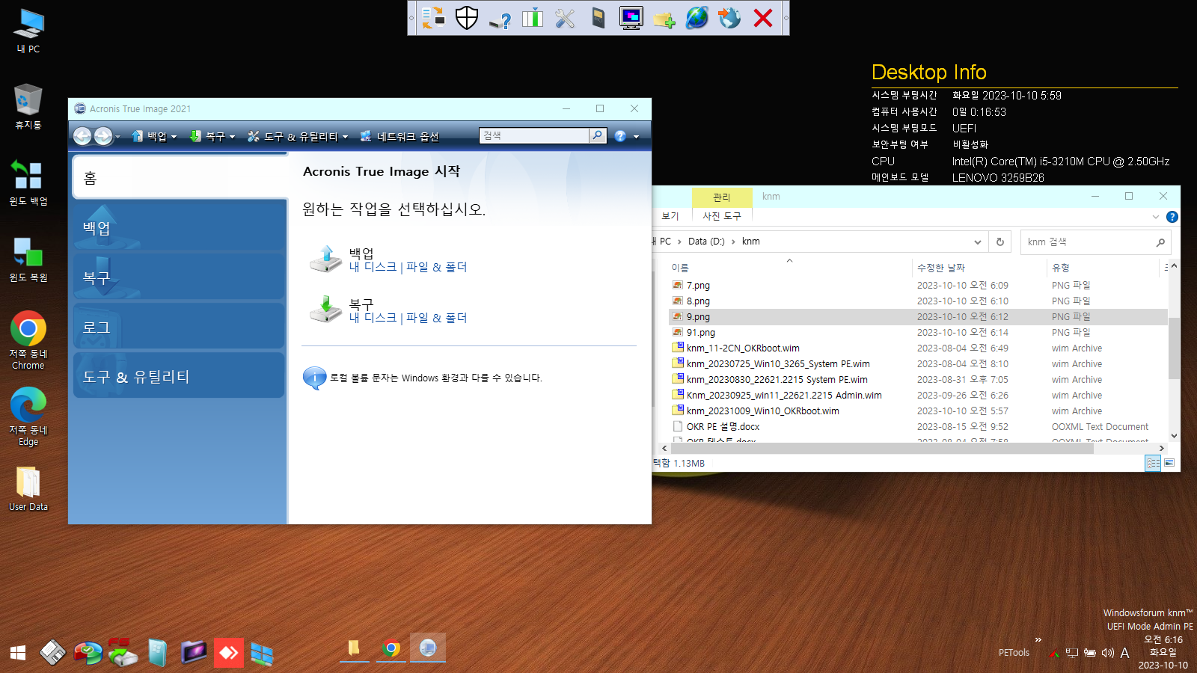Select 9.png in Explorer file list

(x=918, y=317)
